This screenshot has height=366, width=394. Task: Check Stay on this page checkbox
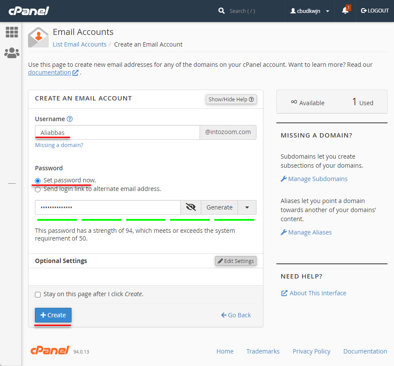38,294
